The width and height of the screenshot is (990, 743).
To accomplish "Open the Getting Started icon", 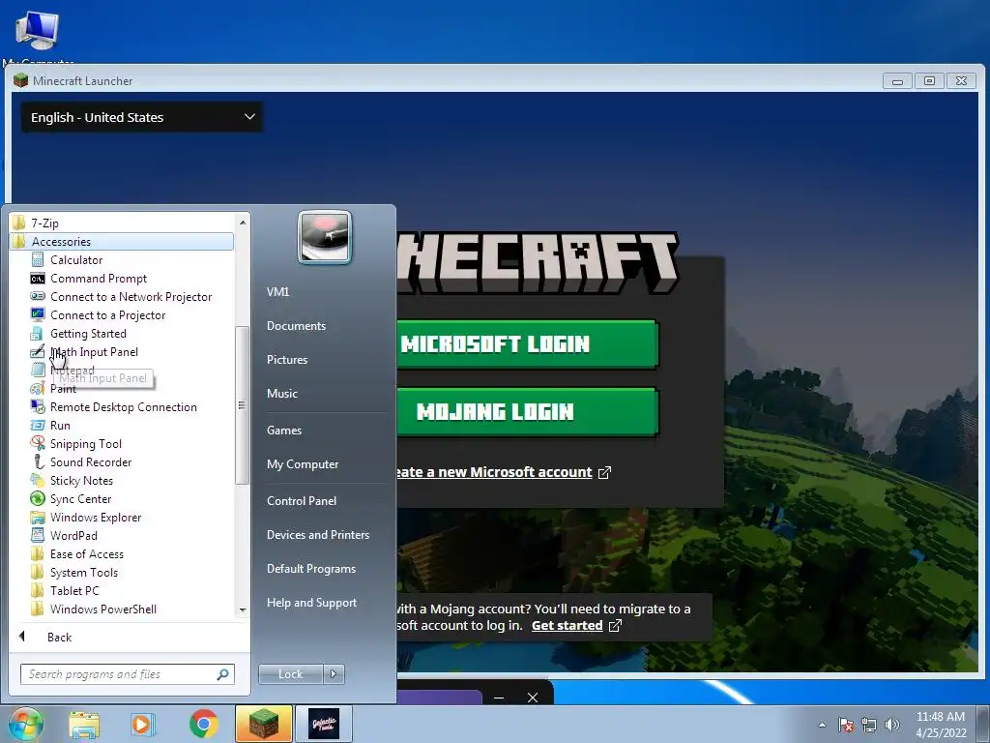I will point(38,333).
